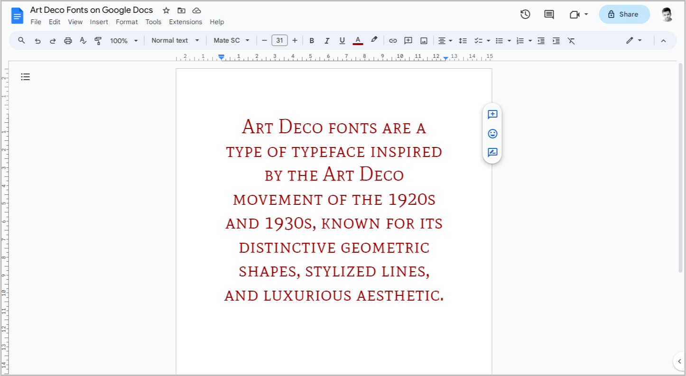Open the font family dropdown showing Mate SC

pos(231,40)
